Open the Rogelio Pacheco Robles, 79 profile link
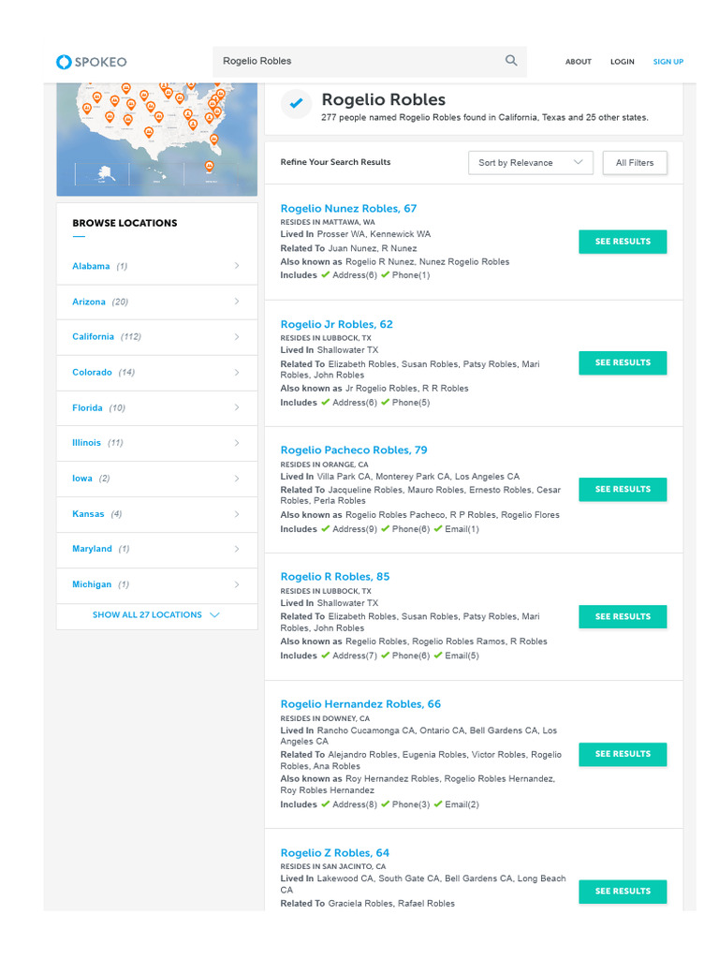The width and height of the screenshot is (719, 959). point(353,450)
